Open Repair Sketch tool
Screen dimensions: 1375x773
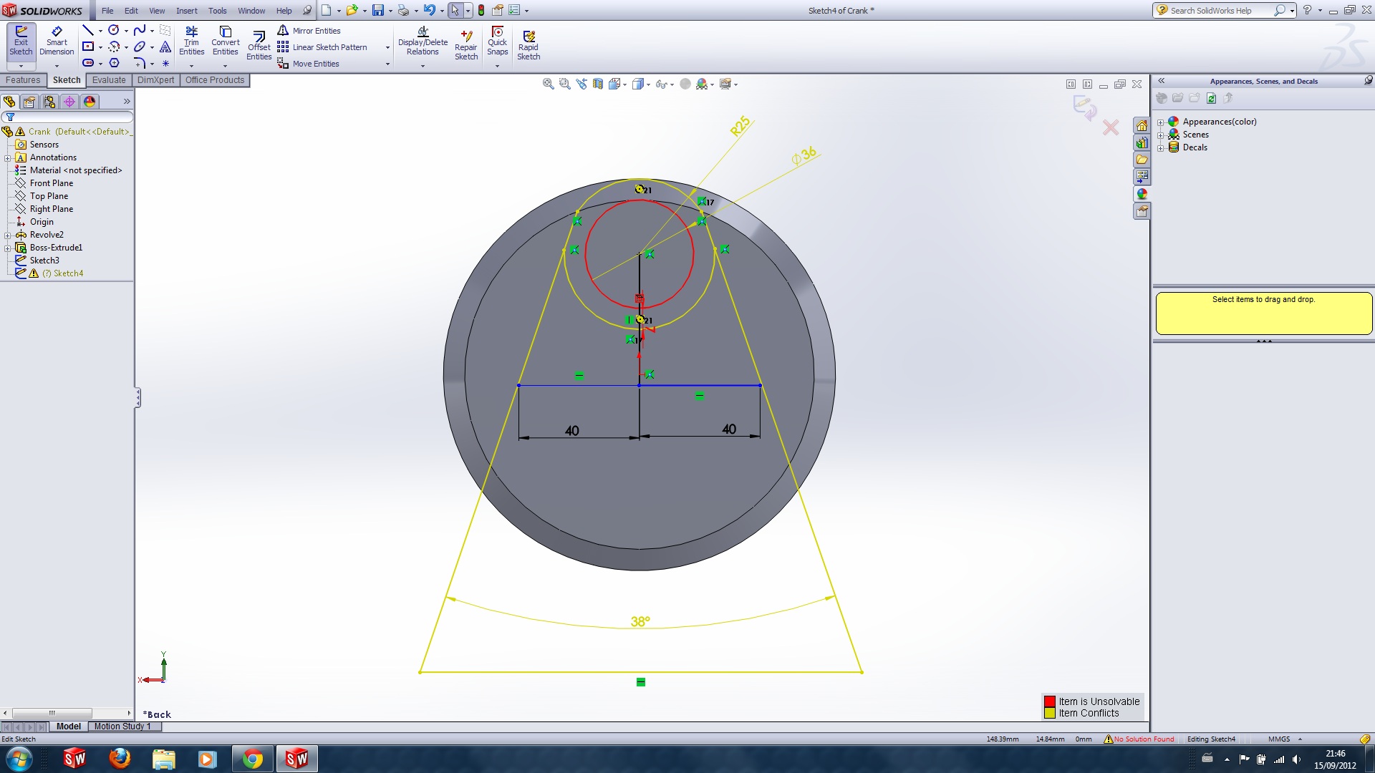[465, 45]
